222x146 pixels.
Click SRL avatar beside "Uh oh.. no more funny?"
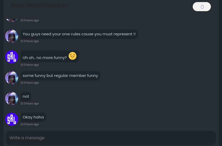pyautogui.click(x=12, y=57)
